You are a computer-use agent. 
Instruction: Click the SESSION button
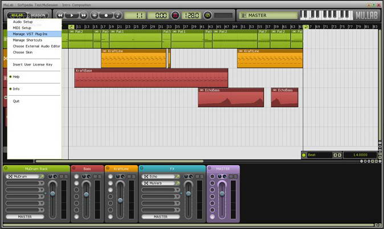[x=39, y=15]
